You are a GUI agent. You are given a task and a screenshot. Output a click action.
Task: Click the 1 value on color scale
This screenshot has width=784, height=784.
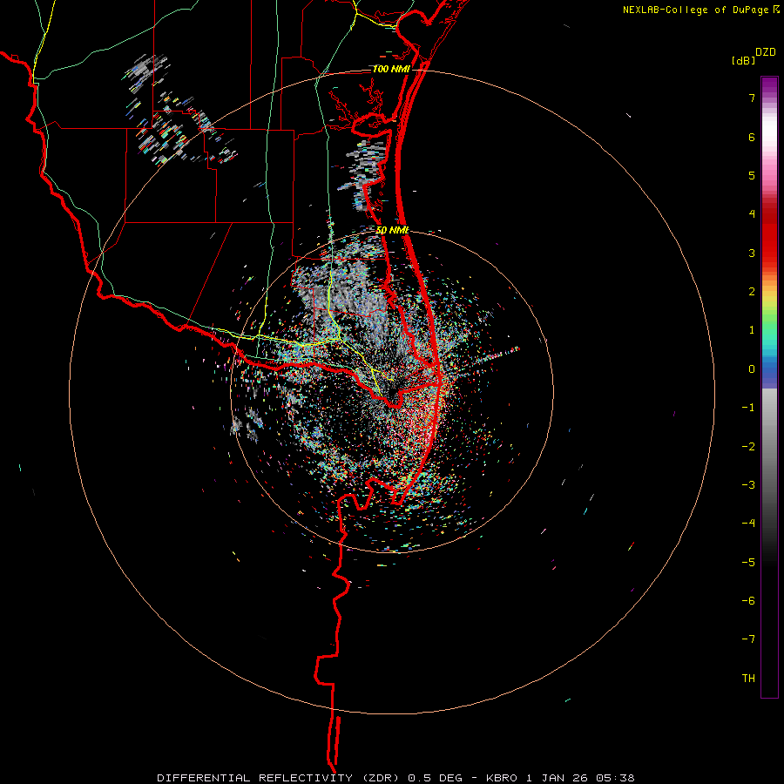(x=752, y=330)
